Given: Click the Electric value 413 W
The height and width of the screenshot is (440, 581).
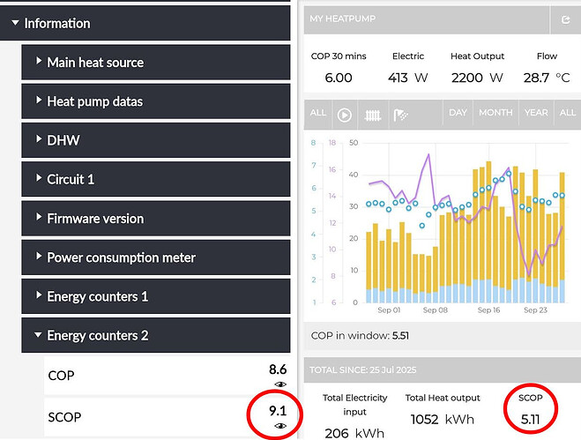Looking at the screenshot, I should click(x=408, y=78).
